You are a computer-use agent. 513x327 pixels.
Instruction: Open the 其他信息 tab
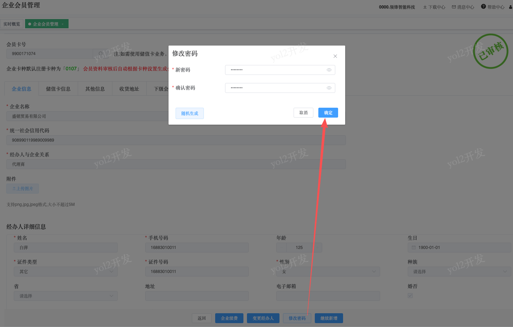coord(95,89)
